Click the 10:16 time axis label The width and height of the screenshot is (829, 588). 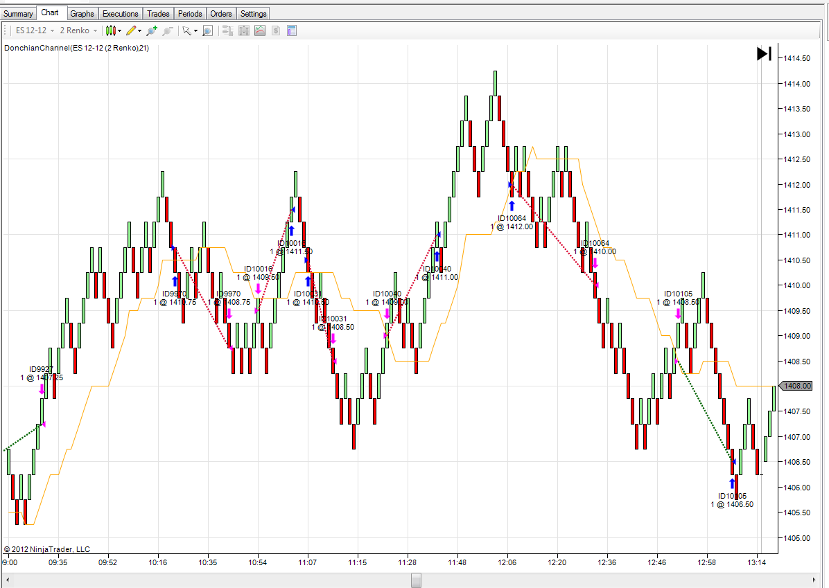coord(157,562)
